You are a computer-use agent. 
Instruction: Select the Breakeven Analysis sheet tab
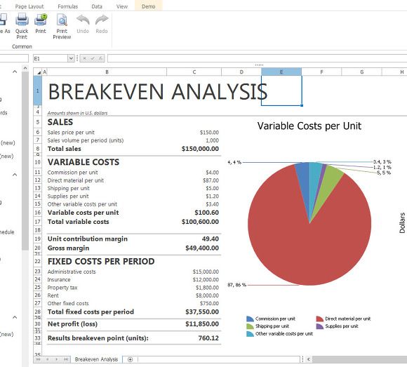[96, 359]
